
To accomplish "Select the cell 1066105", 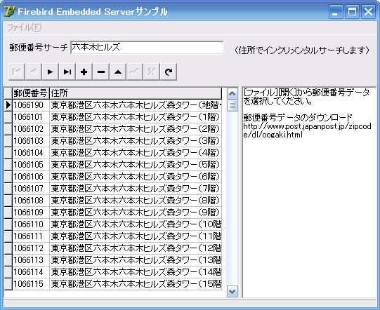I will [31, 165].
